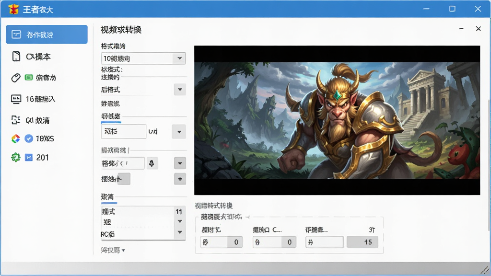491x276 pixels.
Task: Click the green gear icon beside 201
Action: point(16,157)
